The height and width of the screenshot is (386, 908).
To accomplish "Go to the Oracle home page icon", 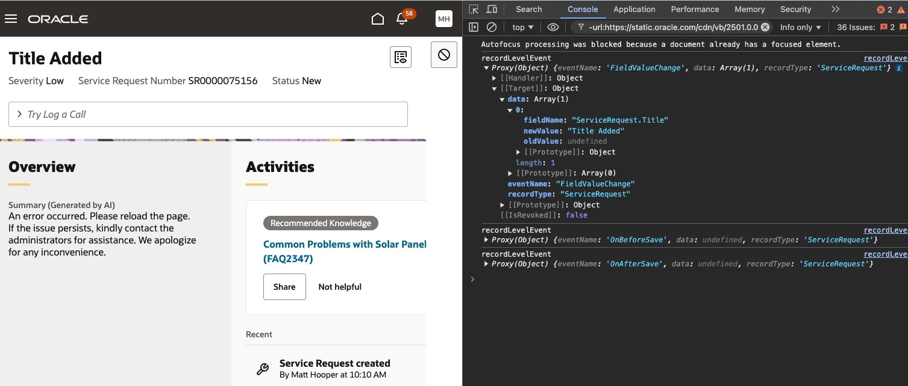I will tap(378, 19).
